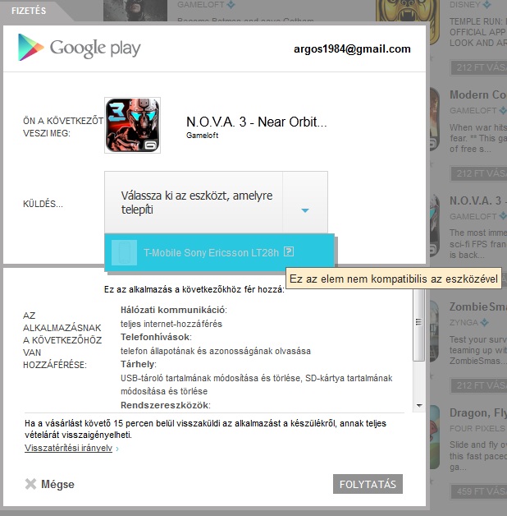The width and height of the screenshot is (507, 516).
Task: Open Dragon, Fly listing in background page
Action: coord(477,412)
